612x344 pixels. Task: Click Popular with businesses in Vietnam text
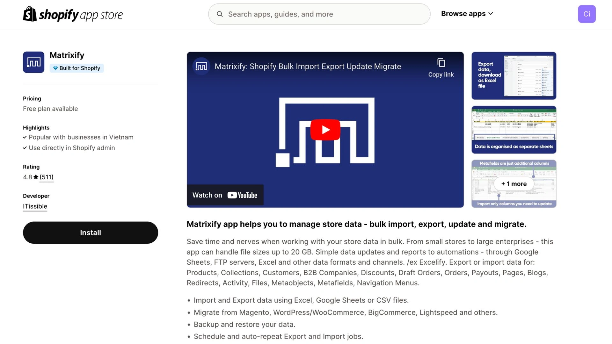81,137
